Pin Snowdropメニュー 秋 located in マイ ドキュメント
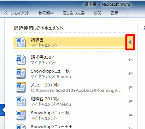The height and width of the screenshot is (129, 145). [130, 115]
